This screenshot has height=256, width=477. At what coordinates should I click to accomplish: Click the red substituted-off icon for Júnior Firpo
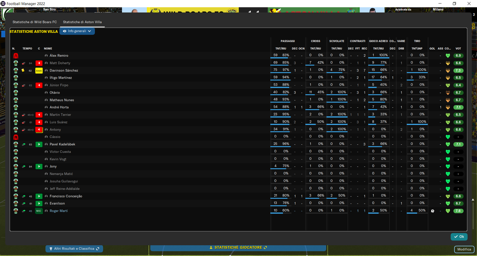click(39, 85)
